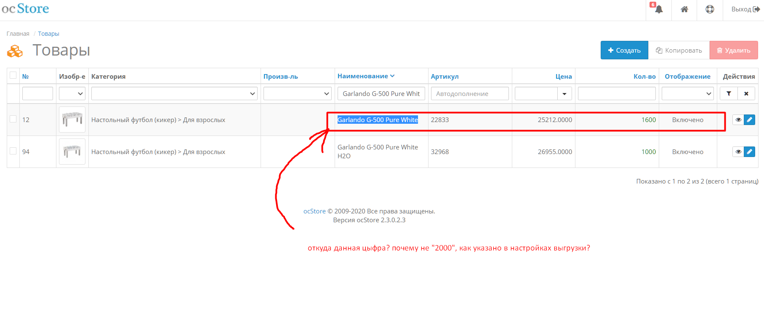The width and height of the screenshot is (764, 322).
Task: Check the checkbox for product 12
Action: [x=13, y=119]
